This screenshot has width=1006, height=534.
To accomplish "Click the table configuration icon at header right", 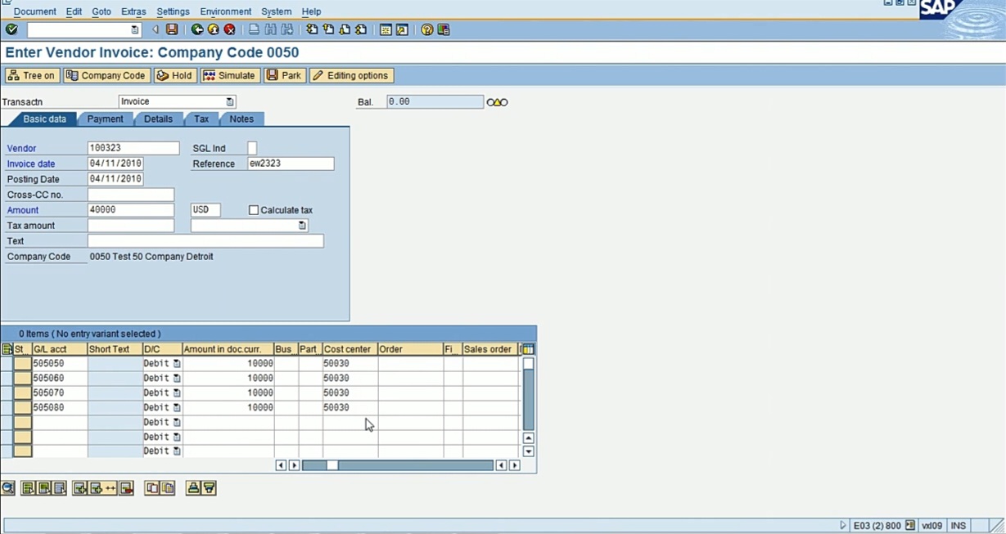I will click(x=528, y=349).
